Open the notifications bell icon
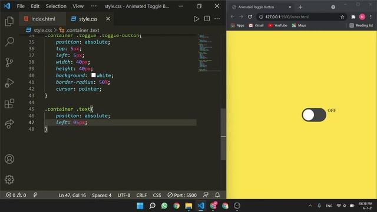This screenshot has width=377, height=212. (x=217, y=195)
